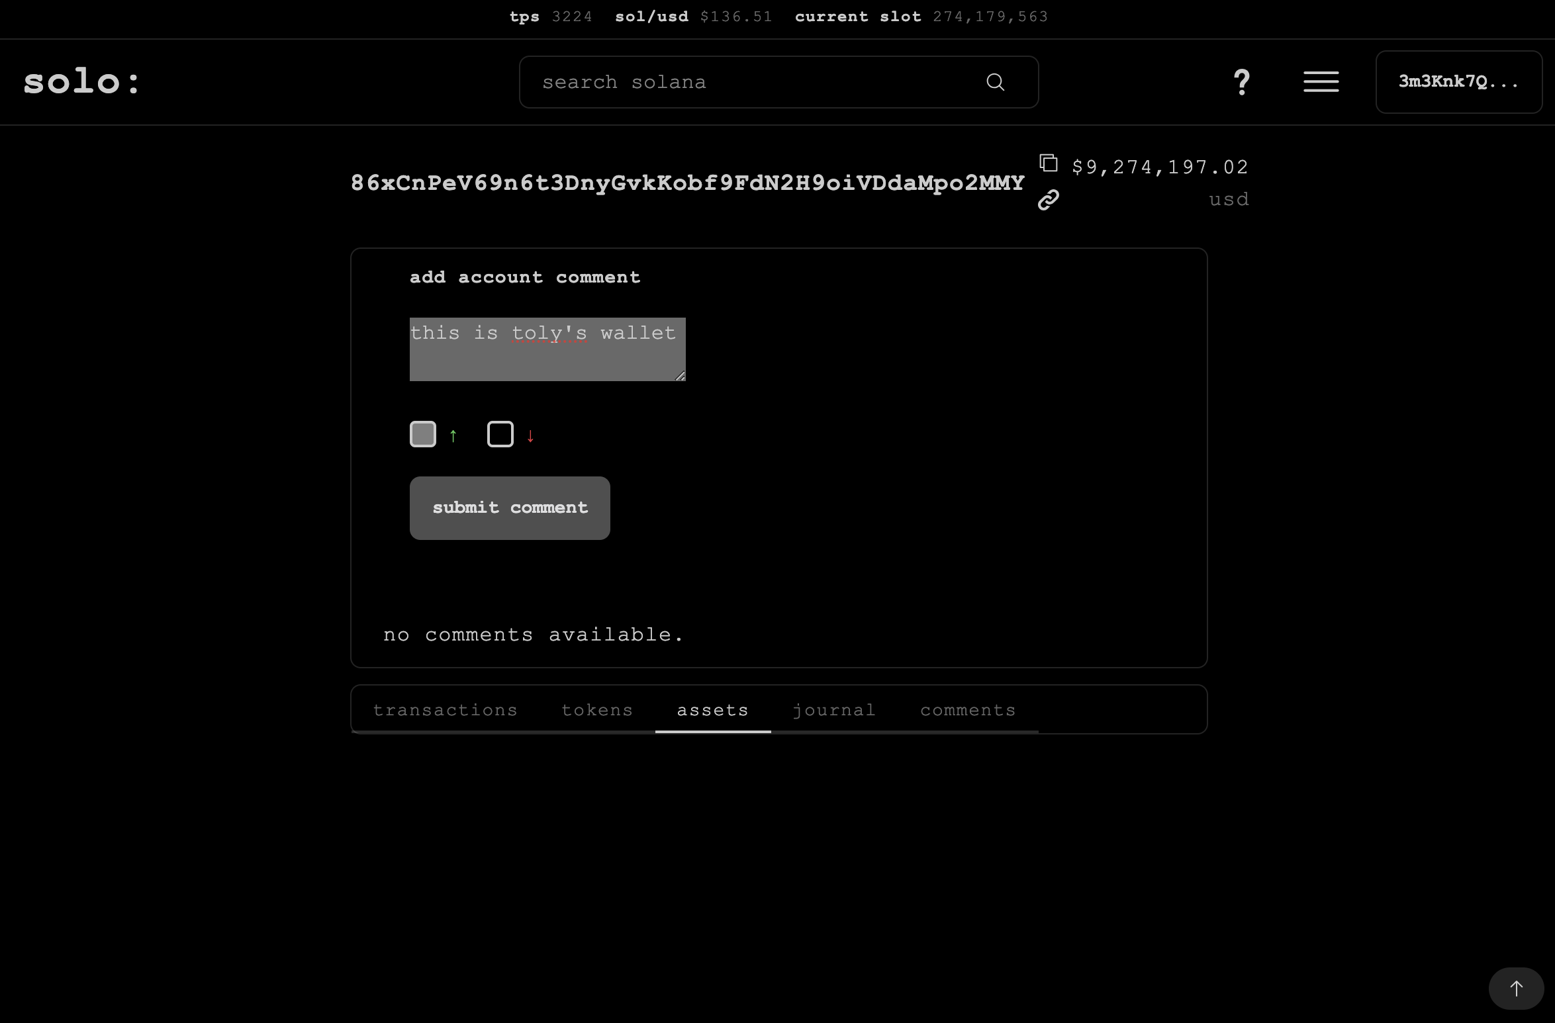This screenshot has width=1555, height=1023.
Task: Switch to the tokens tab
Action: [597, 710]
